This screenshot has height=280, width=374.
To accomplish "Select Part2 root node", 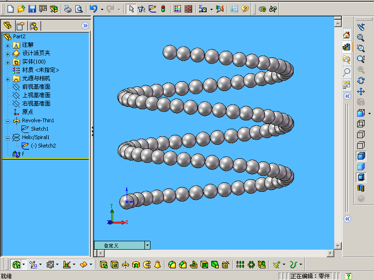I will tap(19, 36).
